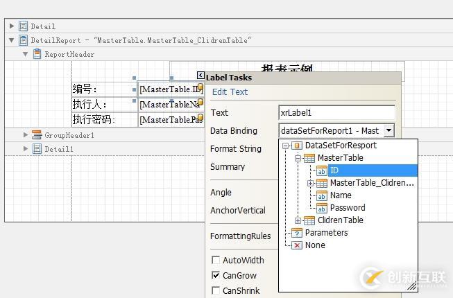The image size is (453, 298).
Task: Enable the CanShrink checkbox
Action: pos(216,291)
